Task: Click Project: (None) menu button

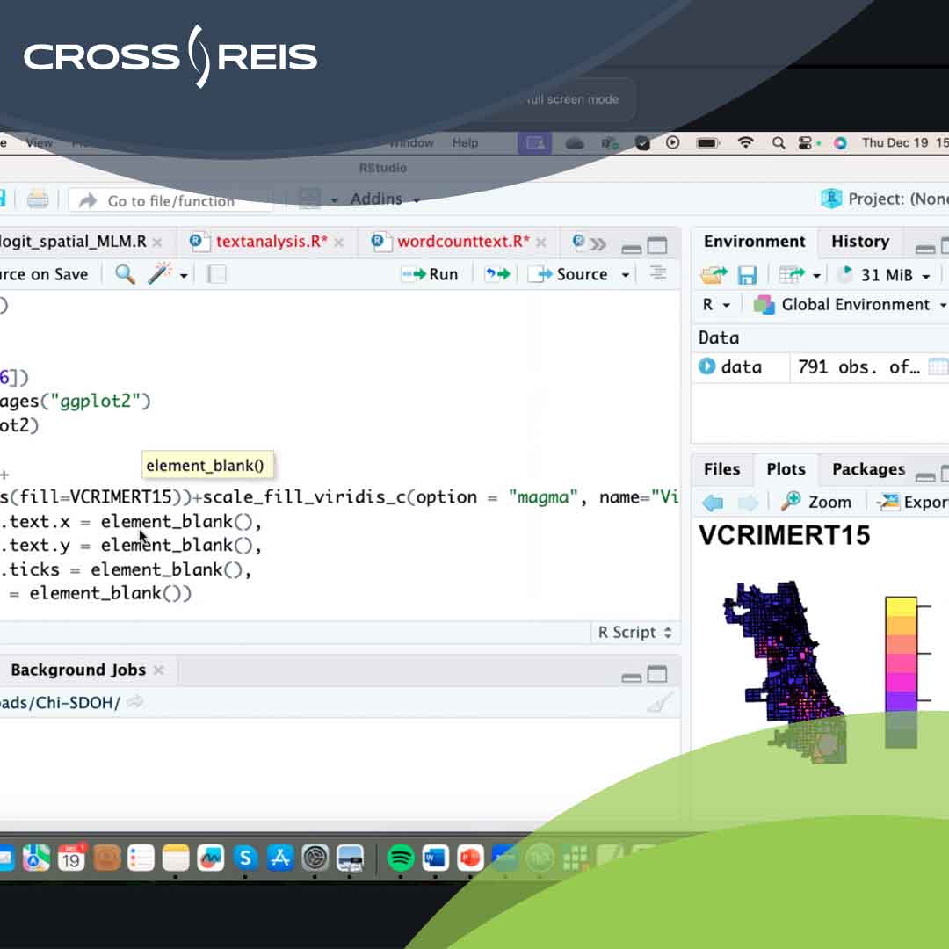Action: (885, 199)
